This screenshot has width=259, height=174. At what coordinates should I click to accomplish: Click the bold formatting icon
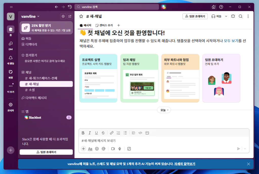click(83, 133)
